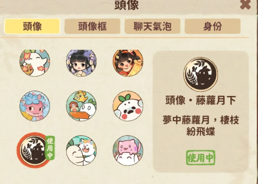The width and height of the screenshot is (258, 184).
Task: Switch to the 身份 tab
Action: [x=212, y=26]
